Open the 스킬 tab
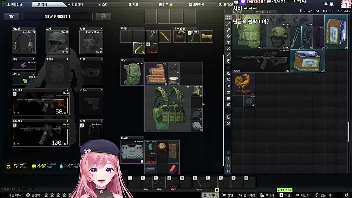Image resolution: width=352 pixels, height=198 pixels. pyautogui.click(x=103, y=5)
